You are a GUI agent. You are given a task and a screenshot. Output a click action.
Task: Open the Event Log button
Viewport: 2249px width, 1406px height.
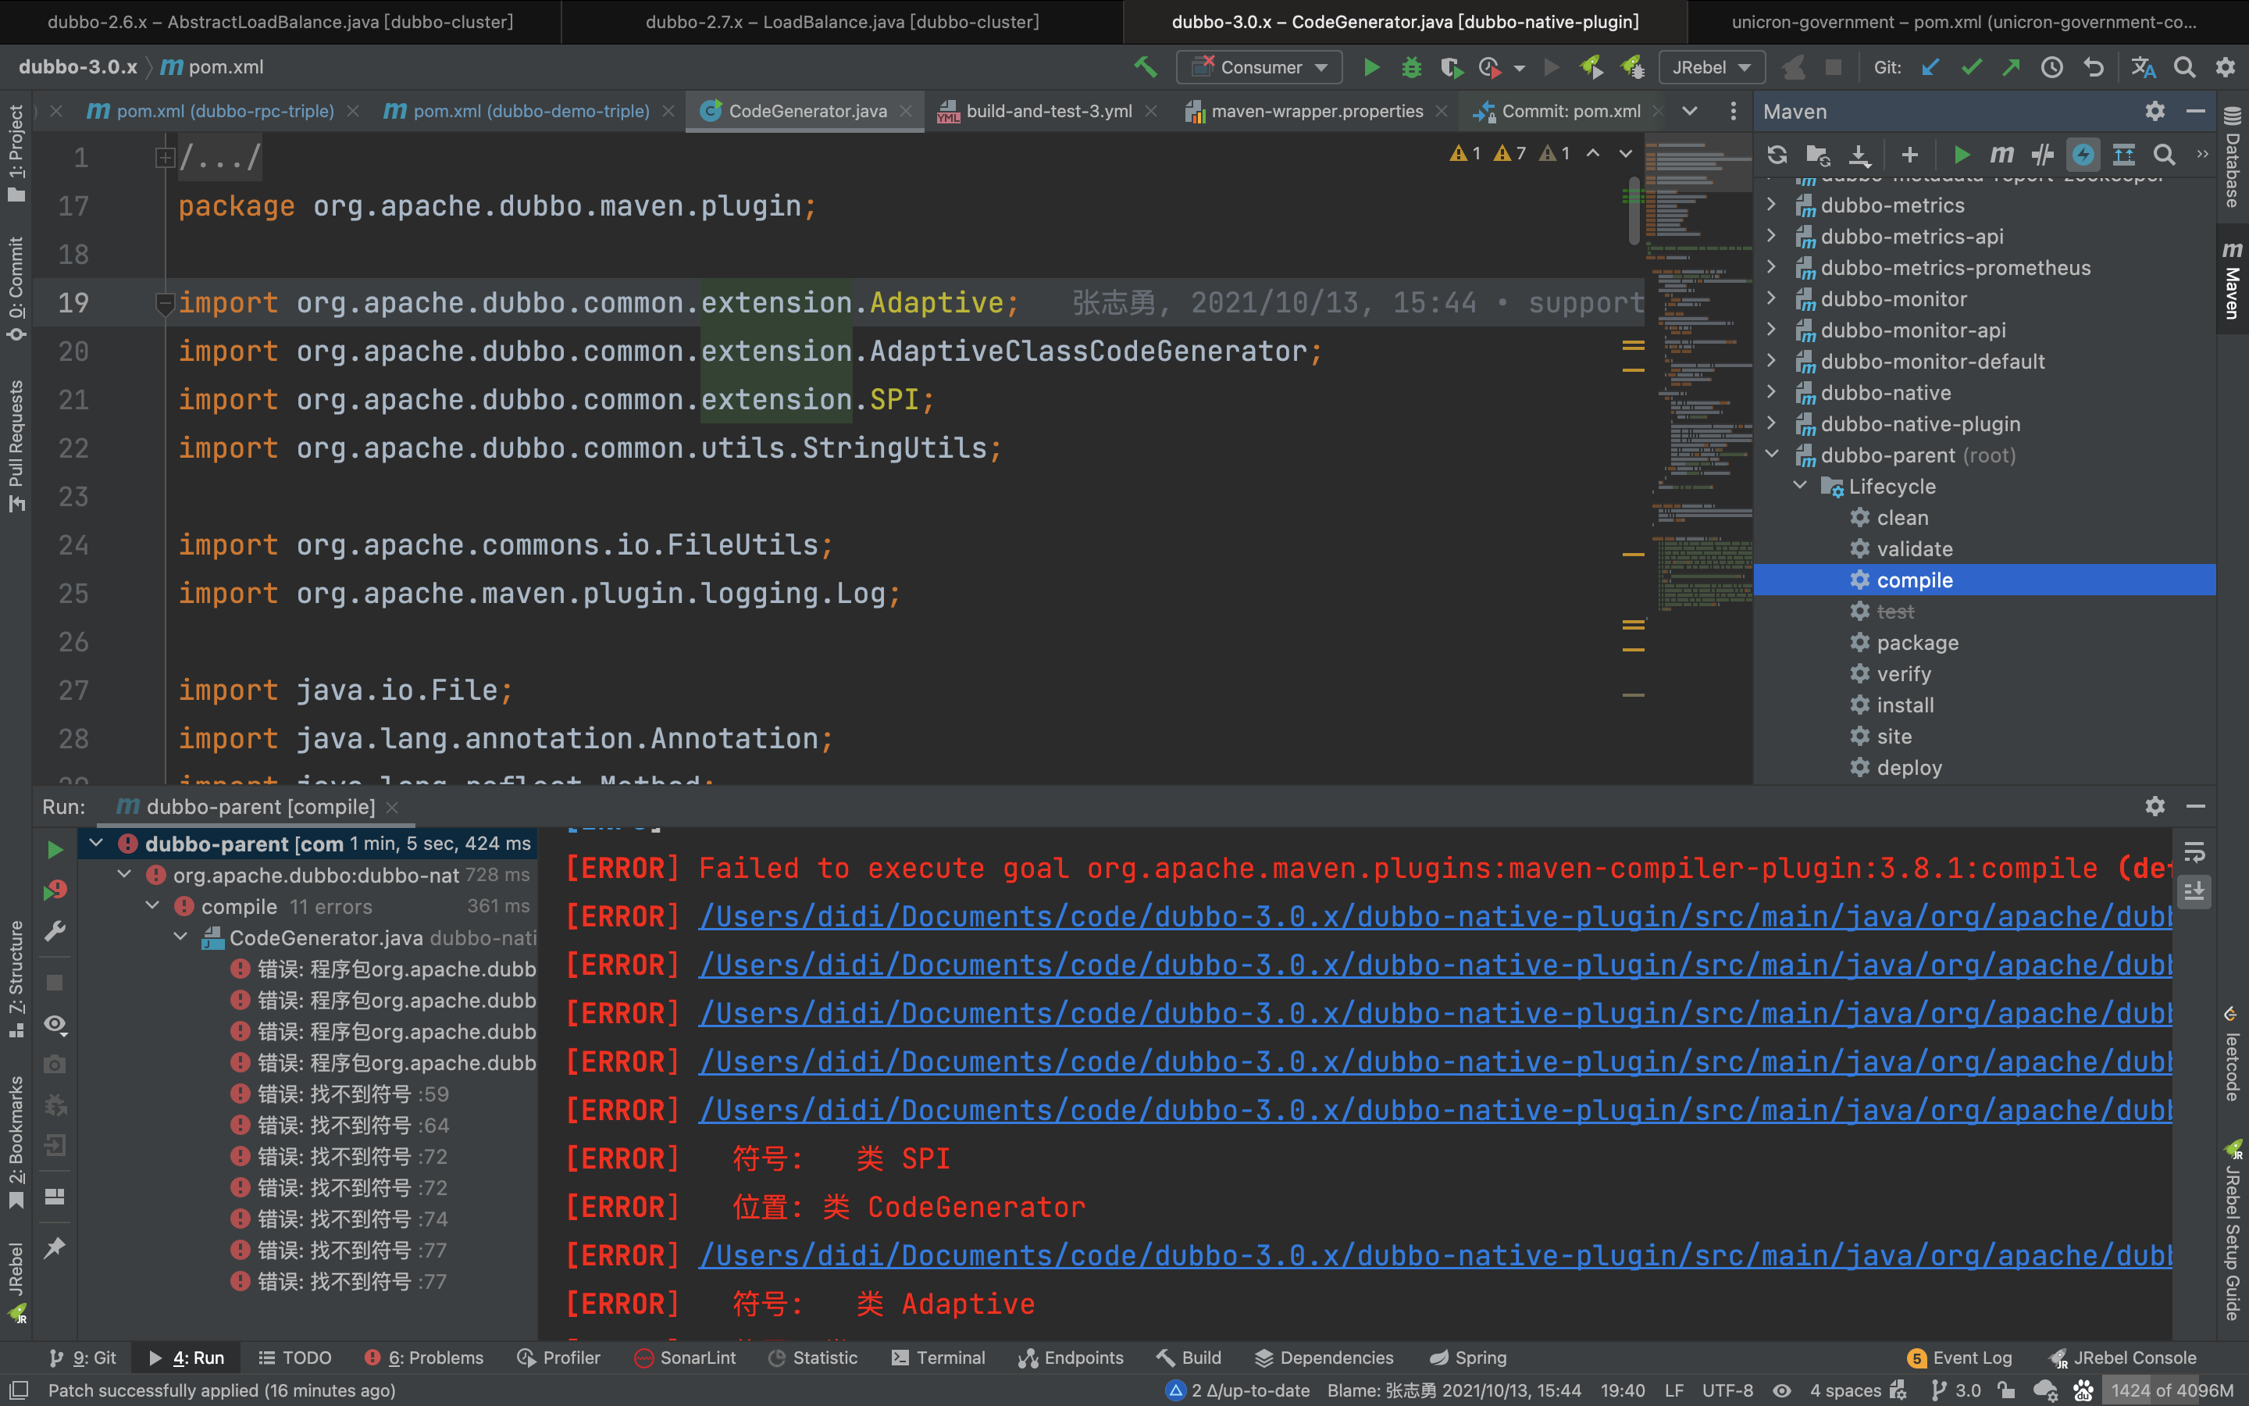[1959, 1358]
